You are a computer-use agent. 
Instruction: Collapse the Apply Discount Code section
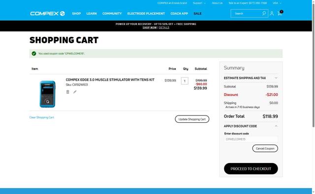[251, 126]
